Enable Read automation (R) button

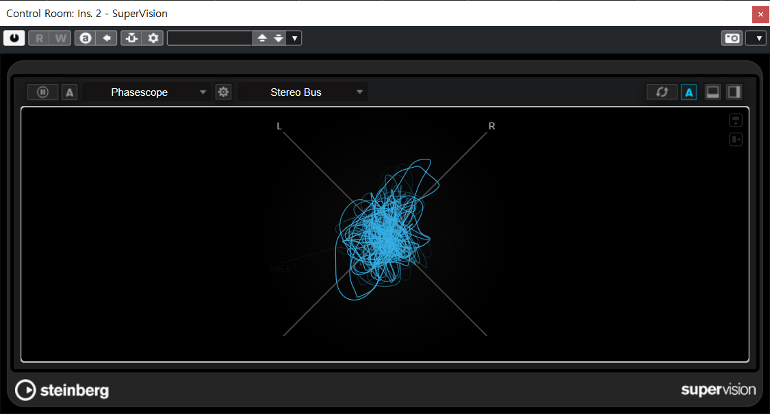(x=39, y=38)
